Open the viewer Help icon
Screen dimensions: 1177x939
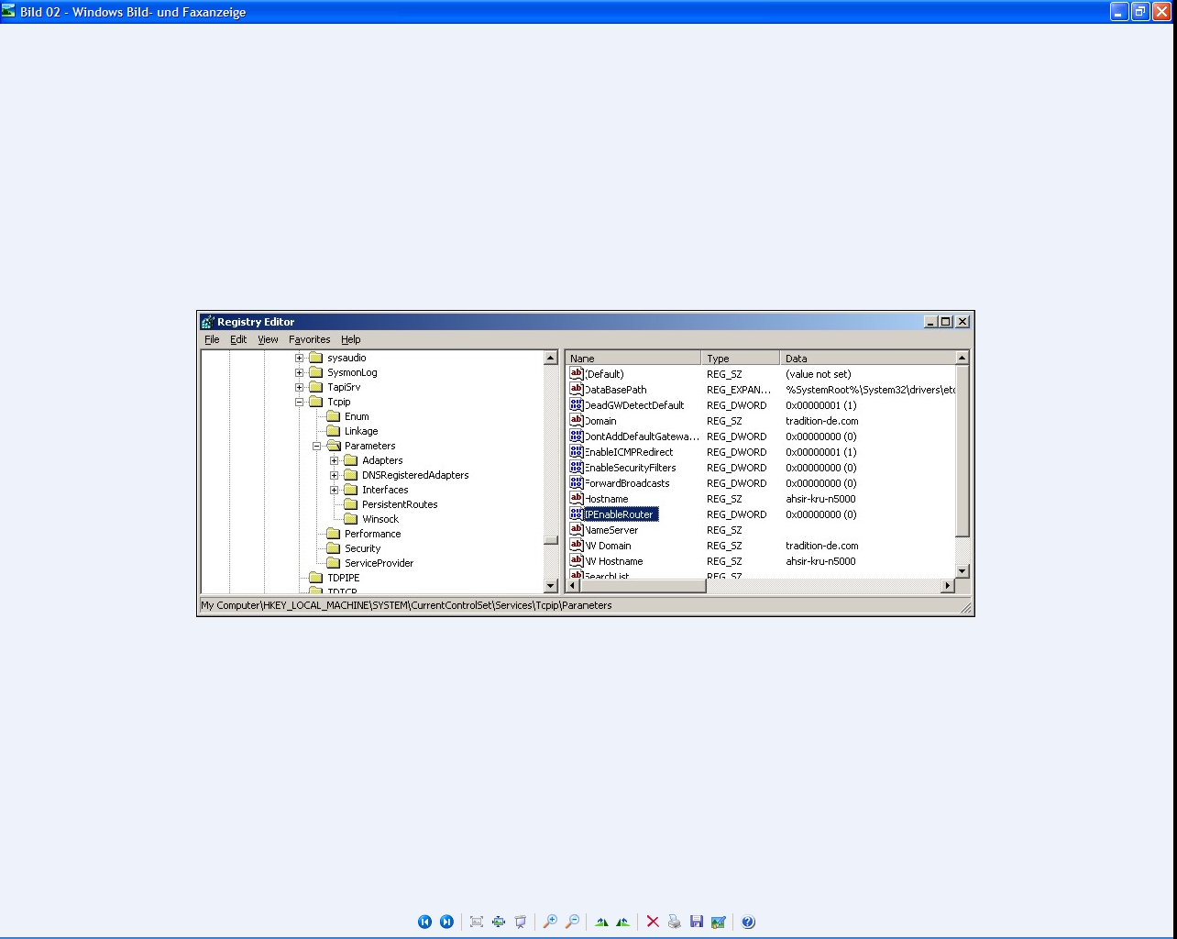pyautogui.click(x=748, y=922)
